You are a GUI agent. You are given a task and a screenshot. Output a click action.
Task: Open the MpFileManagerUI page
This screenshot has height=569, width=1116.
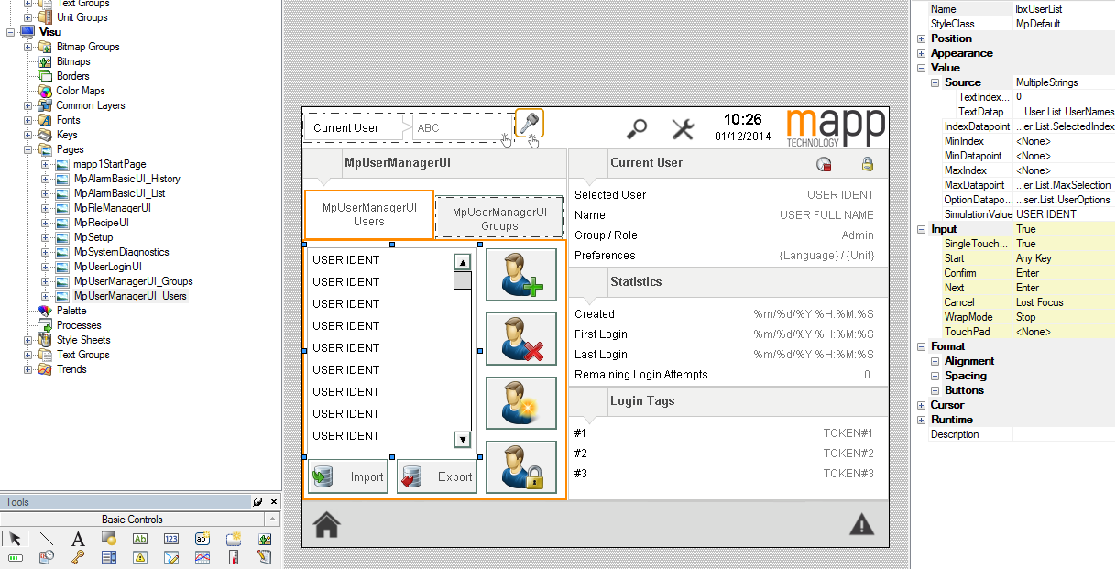(113, 208)
